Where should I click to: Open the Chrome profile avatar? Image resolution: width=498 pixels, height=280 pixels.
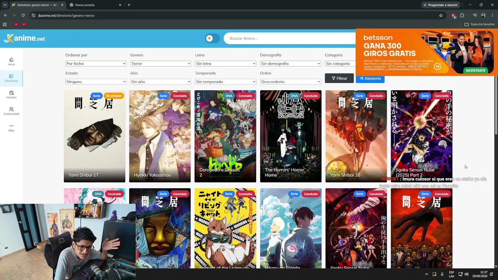(483, 16)
